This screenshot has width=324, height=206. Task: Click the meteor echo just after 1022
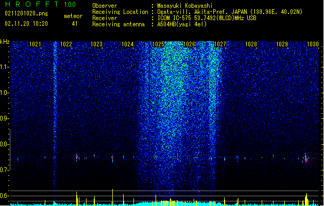77,157
